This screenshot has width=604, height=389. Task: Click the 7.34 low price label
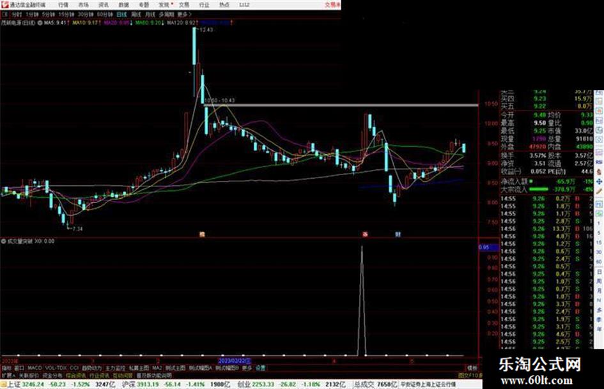point(77,229)
